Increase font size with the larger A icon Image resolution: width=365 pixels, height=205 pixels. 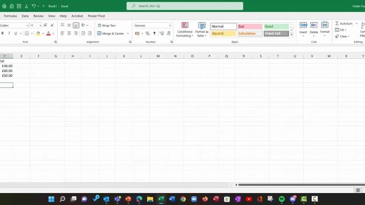coord(46,25)
